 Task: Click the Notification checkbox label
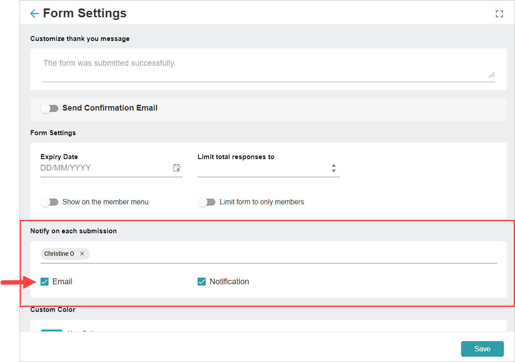(229, 282)
